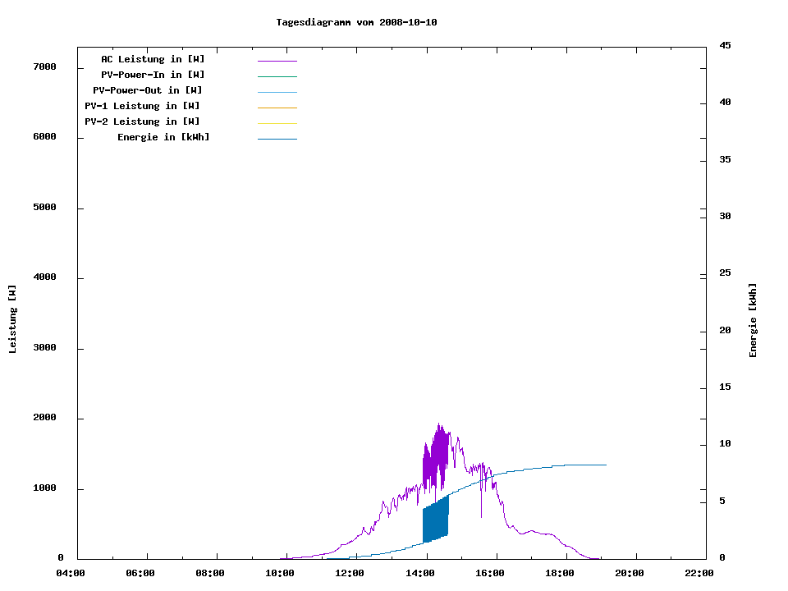This screenshot has width=788, height=591.
Task: Select the 45 value on the right axis
Action: tap(725, 45)
